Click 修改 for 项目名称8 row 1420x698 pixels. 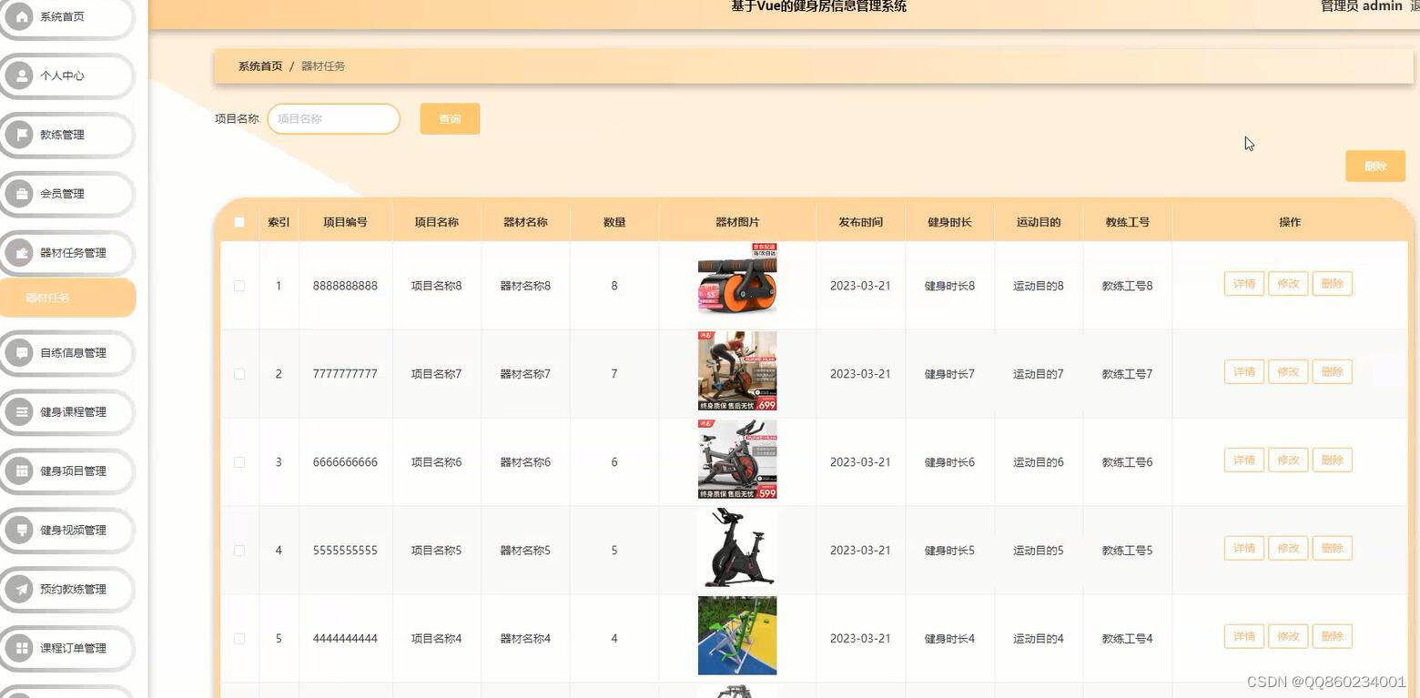pos(1288,284)
